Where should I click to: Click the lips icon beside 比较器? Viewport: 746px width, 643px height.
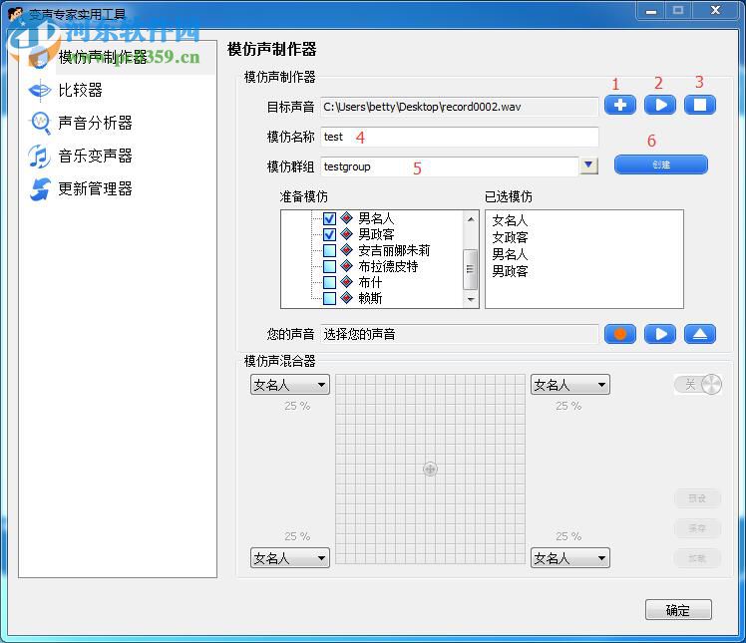[40, 90]
